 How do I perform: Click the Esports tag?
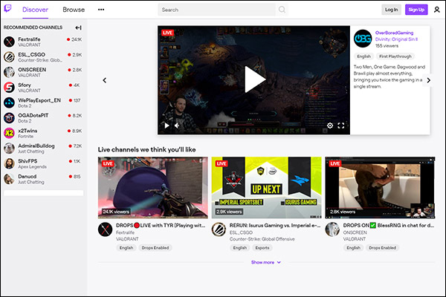(x=262, y=248)
